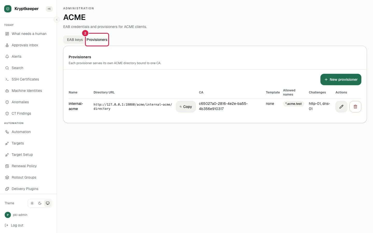Copy the internal-acme directory URL
The image size is (373, 233).
186,107
